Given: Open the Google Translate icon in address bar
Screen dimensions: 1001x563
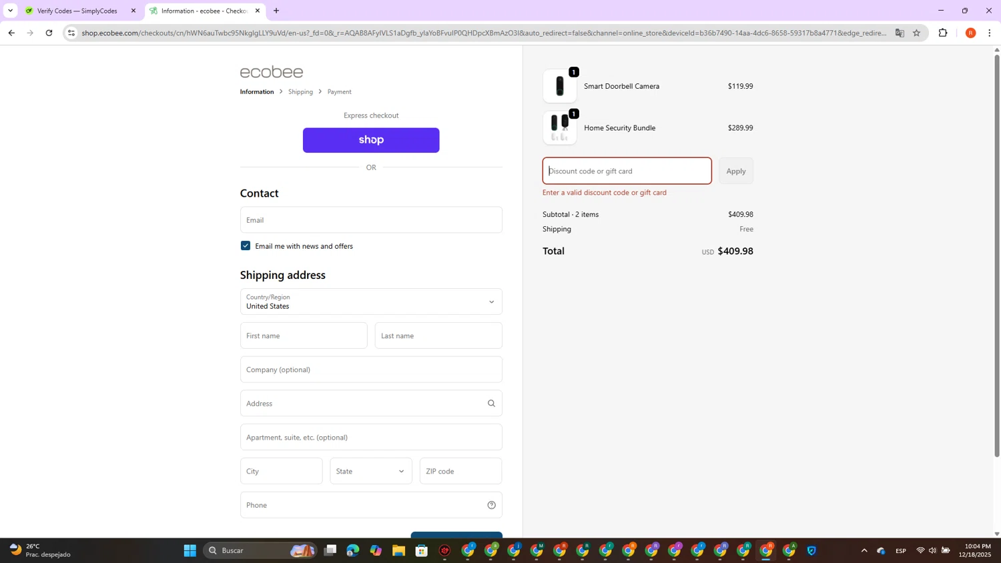Looking at the screenshot, I should [900, 33].
